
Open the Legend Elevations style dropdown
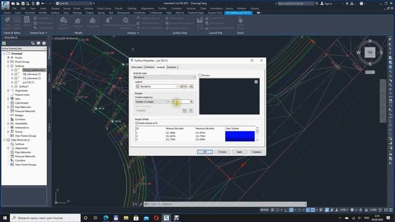click(x=157, y=86)
